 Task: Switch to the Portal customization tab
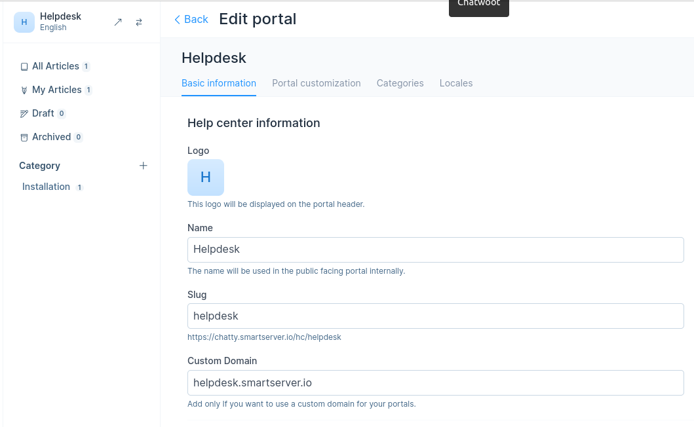pyautogui.click(x=317, y=83)
